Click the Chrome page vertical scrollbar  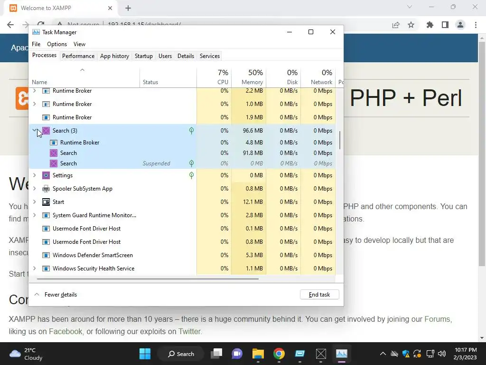pyautogui.click(x=482, y=154)
